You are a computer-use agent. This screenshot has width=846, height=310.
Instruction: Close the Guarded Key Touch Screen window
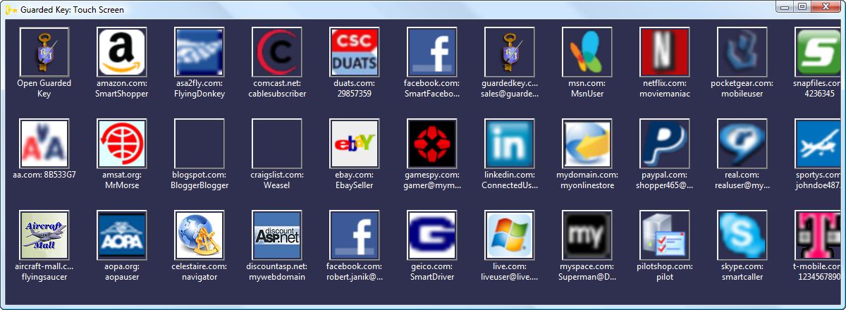[827, 6]
